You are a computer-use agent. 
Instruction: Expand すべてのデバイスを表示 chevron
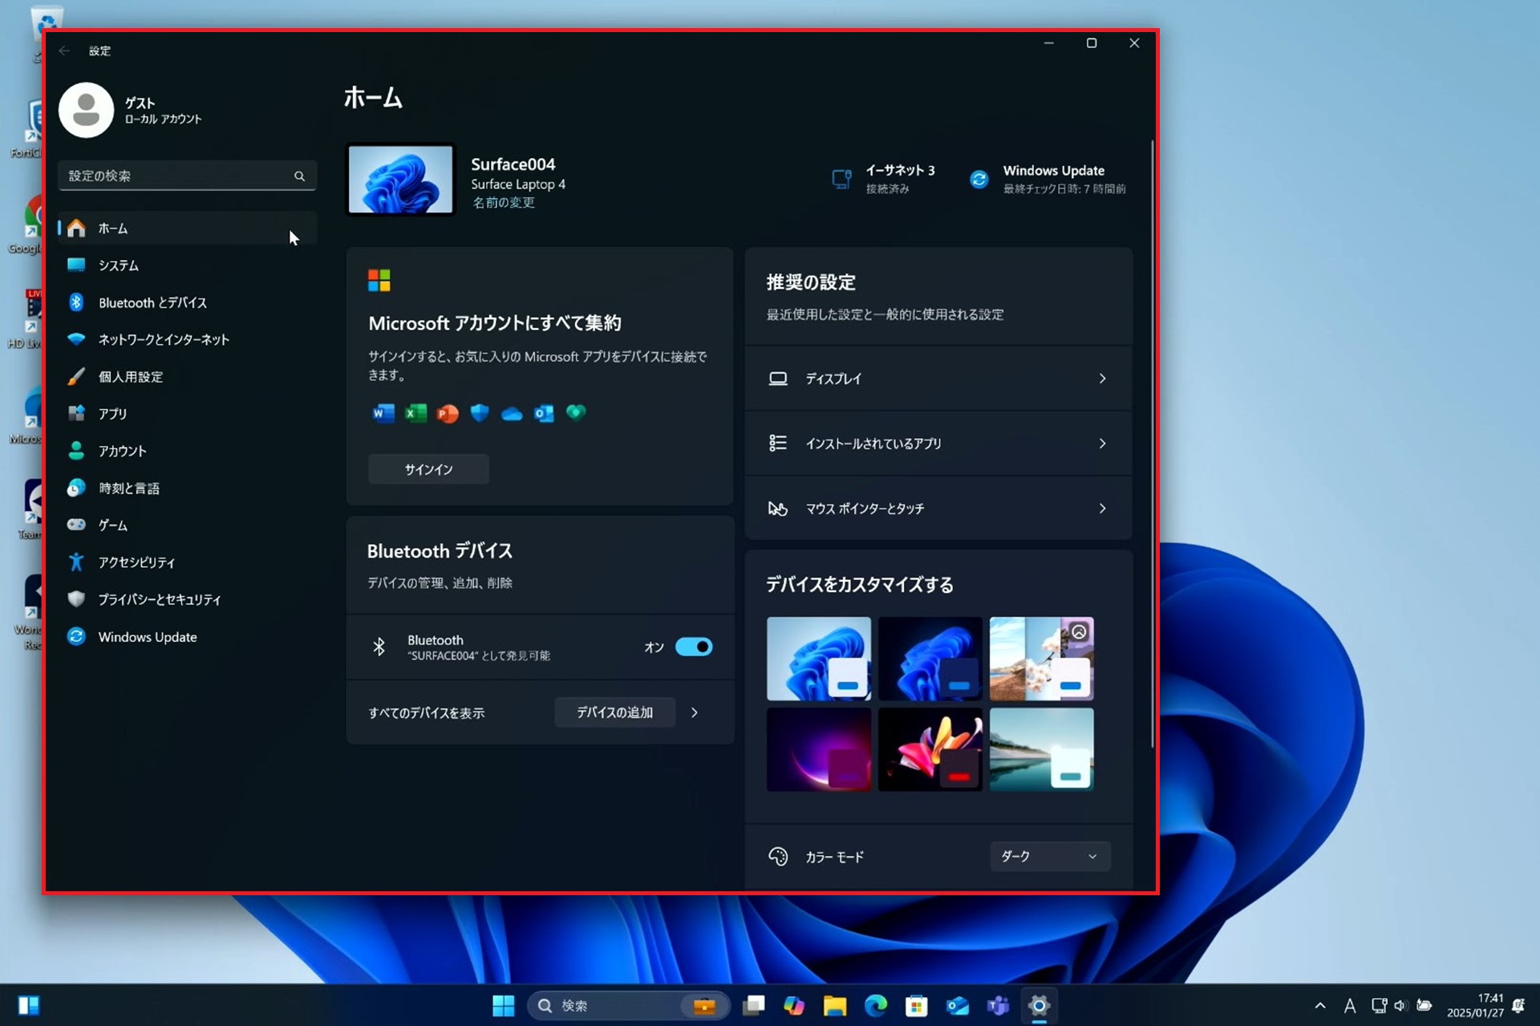coord(695,712)
